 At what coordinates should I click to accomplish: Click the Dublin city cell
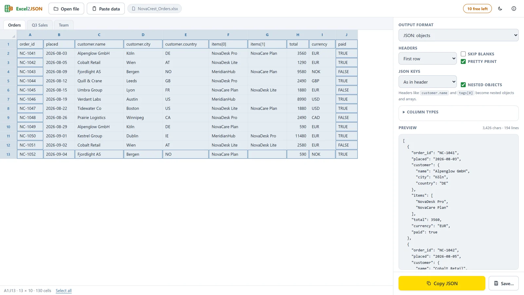click(x=143, y=136)
